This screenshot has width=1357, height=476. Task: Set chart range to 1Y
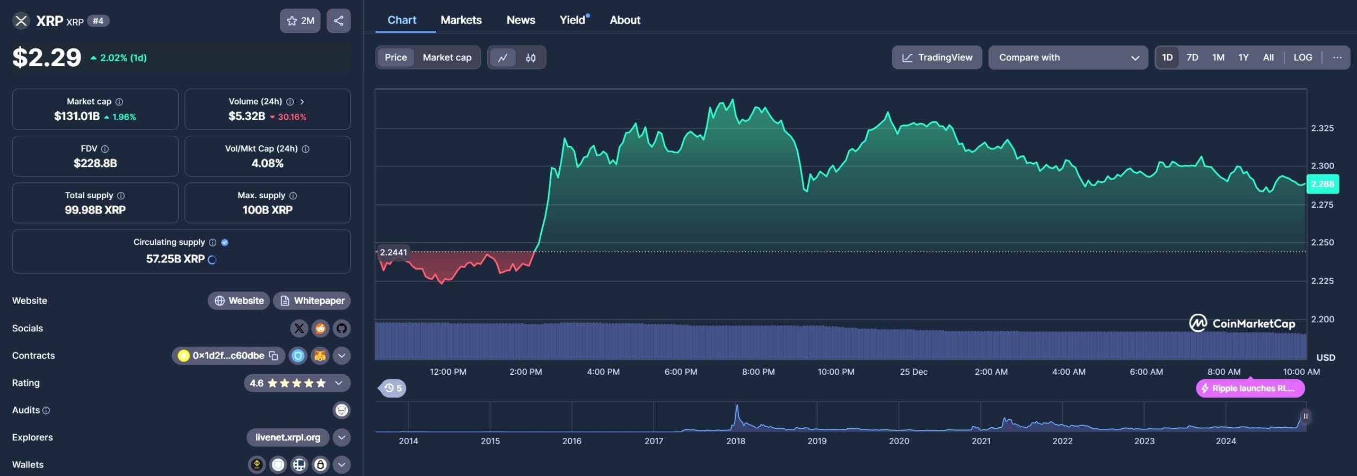point(1244,58)
